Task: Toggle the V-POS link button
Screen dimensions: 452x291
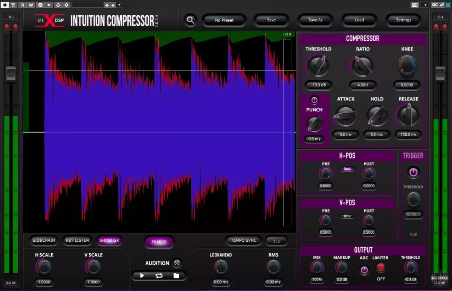Action: point(347,216)
